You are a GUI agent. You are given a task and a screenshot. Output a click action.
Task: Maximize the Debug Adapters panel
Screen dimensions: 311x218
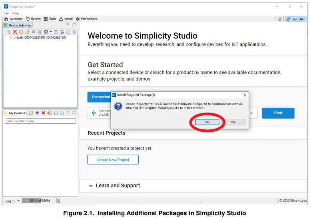74,25
